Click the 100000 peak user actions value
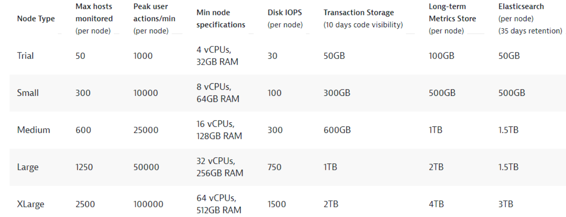Viewport: 566px width, 217px height. [149, 204]
